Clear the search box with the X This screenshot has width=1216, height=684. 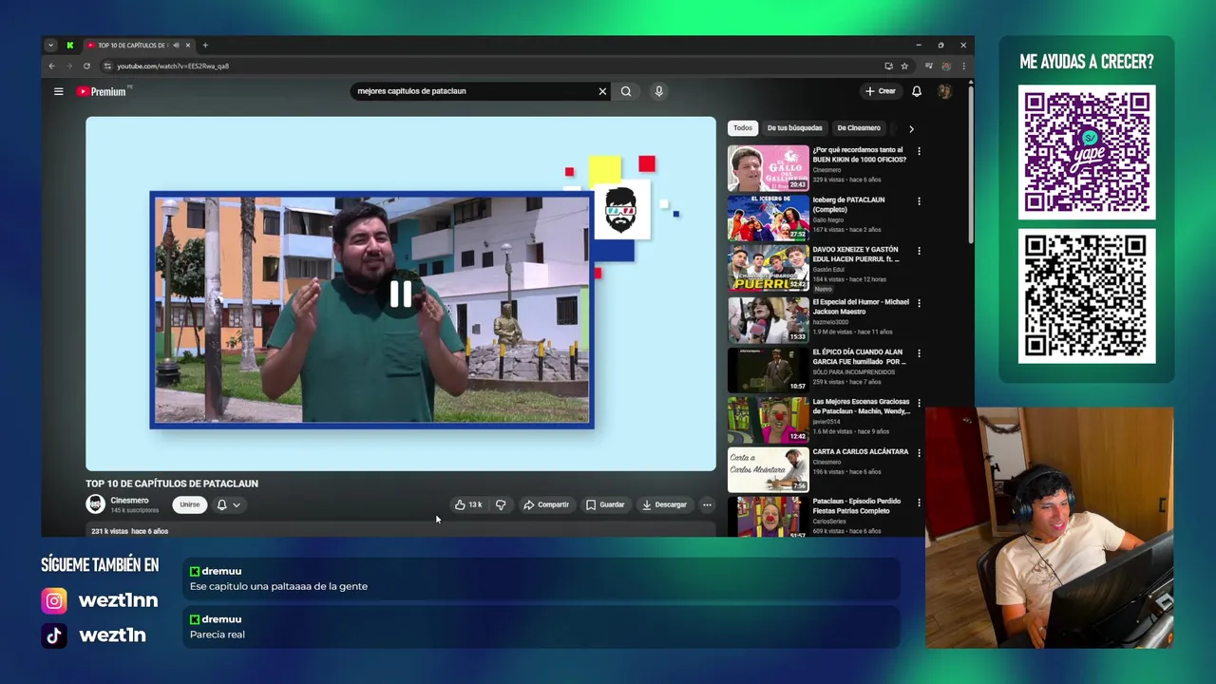click(602, 91)
